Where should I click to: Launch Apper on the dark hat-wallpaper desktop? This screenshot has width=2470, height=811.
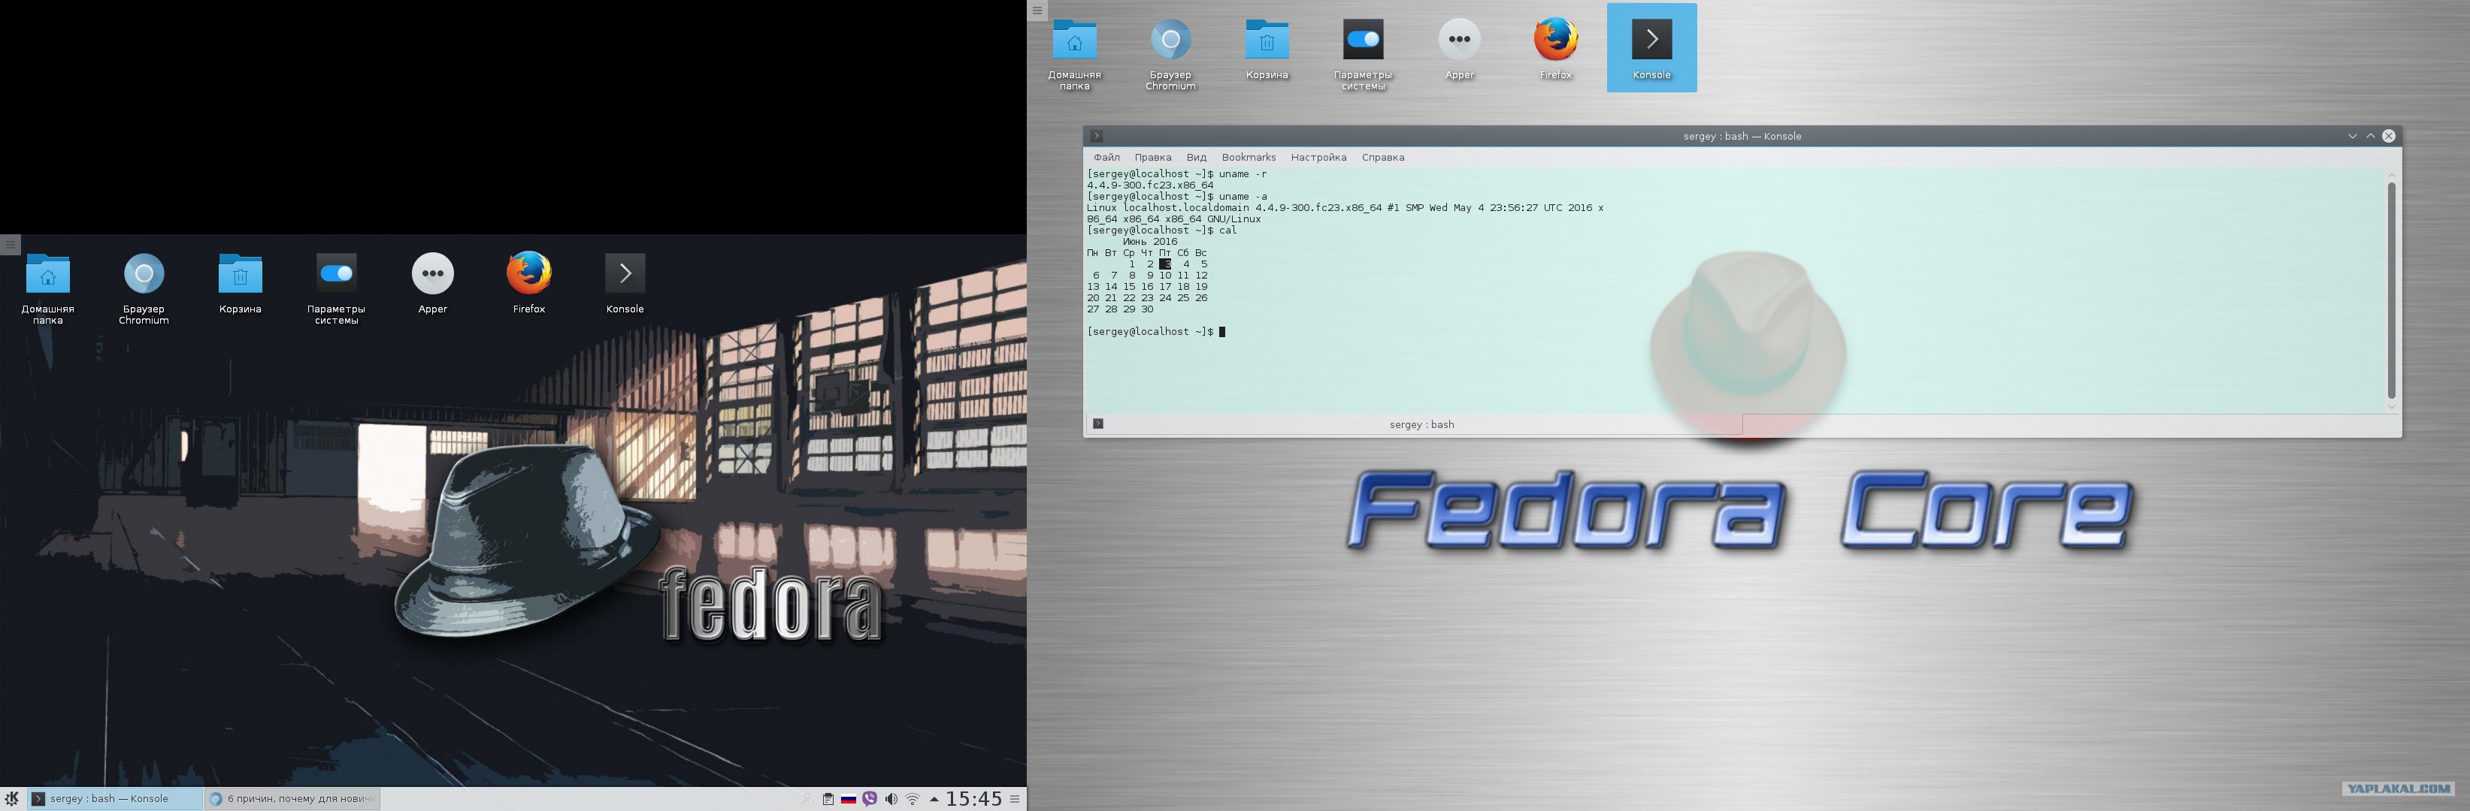tap(432, 282)
